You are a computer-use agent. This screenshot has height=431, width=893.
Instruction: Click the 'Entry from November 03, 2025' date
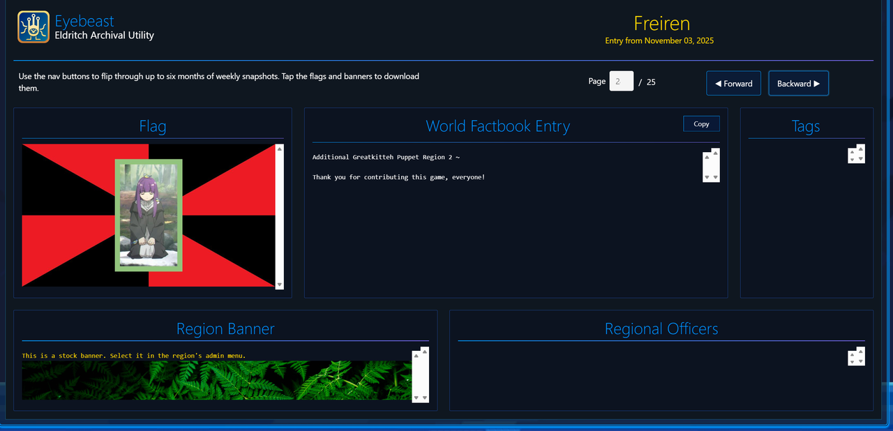pos(659,40)
